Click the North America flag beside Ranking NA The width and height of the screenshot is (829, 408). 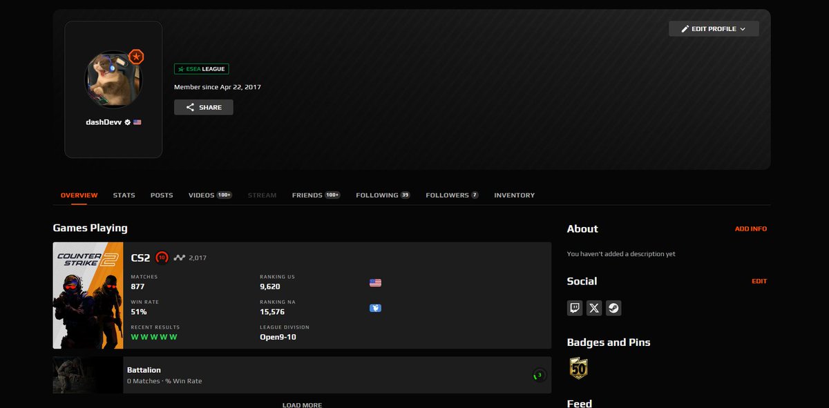click(x=375, y=307)
